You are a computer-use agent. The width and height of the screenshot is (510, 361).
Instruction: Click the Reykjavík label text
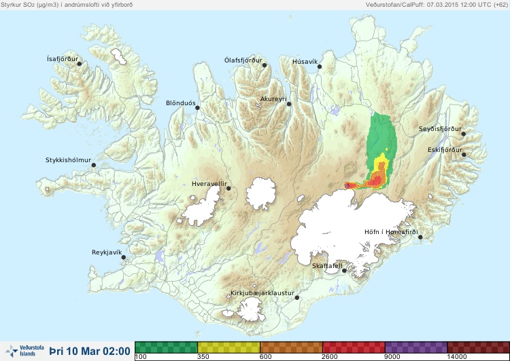107,252
